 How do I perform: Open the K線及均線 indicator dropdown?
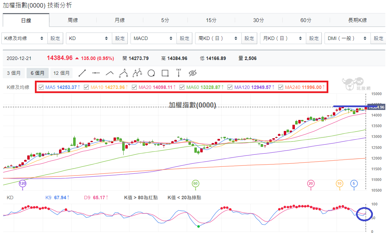coord(25,38)
